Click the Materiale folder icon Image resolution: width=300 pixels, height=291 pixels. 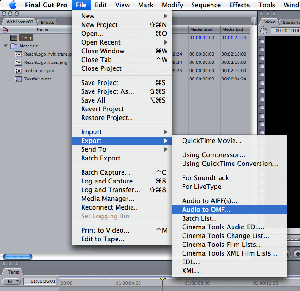14,46
